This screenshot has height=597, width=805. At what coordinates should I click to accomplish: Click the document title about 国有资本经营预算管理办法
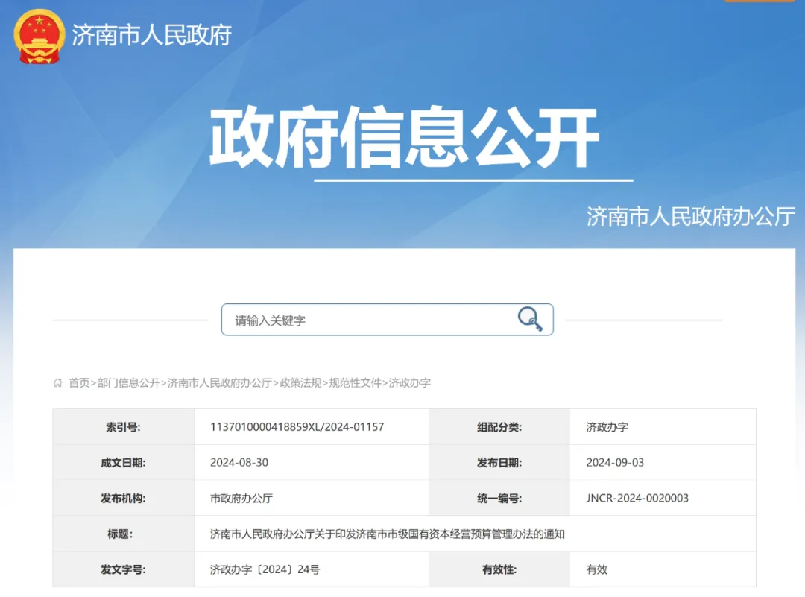(388, 534)
